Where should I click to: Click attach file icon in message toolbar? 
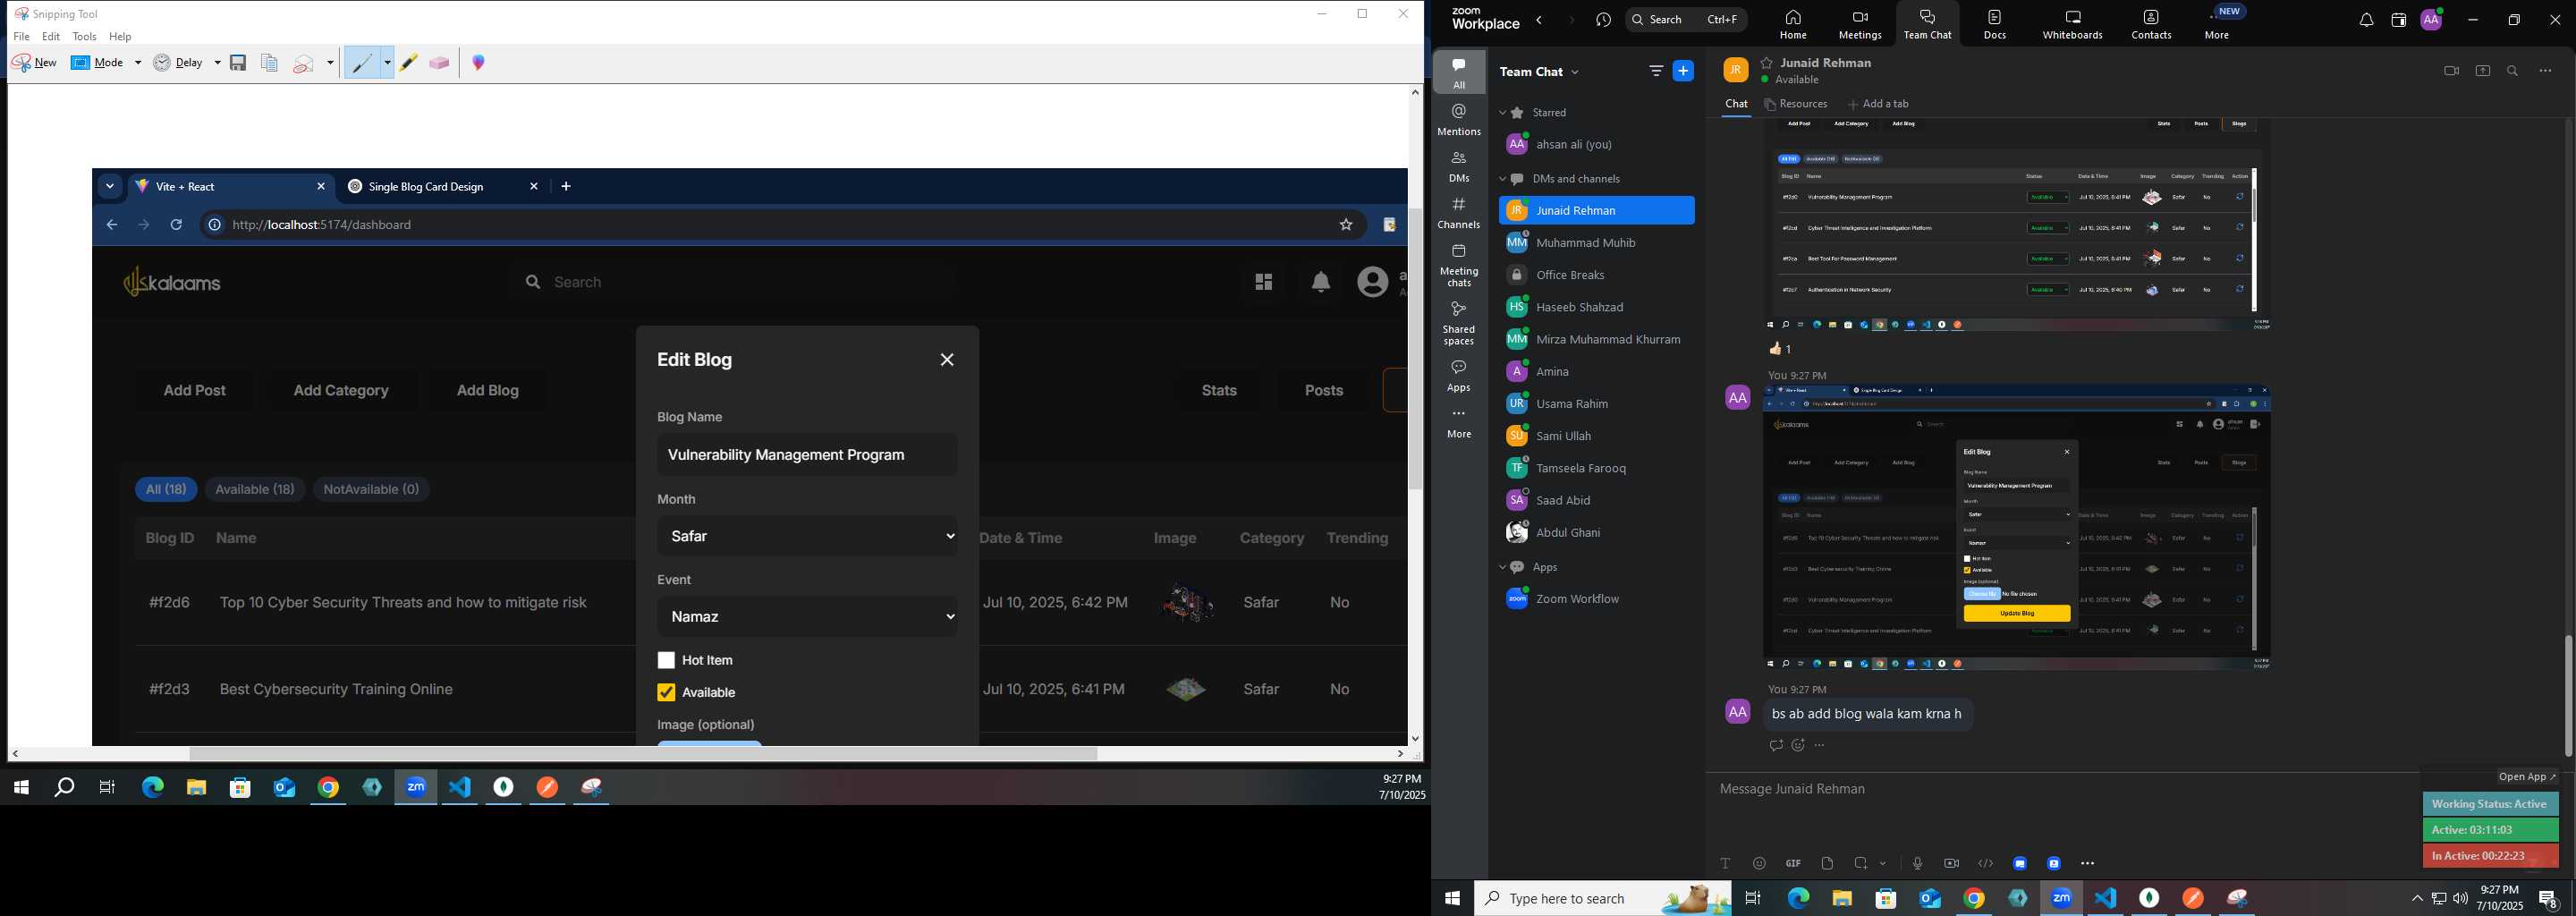coord(1827,863)
